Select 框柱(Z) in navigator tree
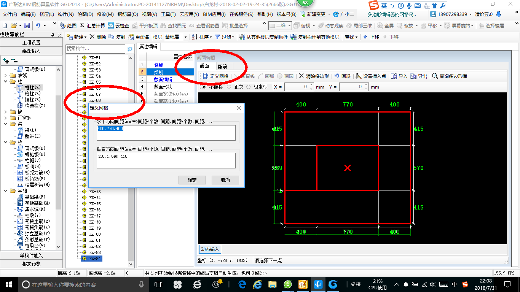 coord(29,87)
